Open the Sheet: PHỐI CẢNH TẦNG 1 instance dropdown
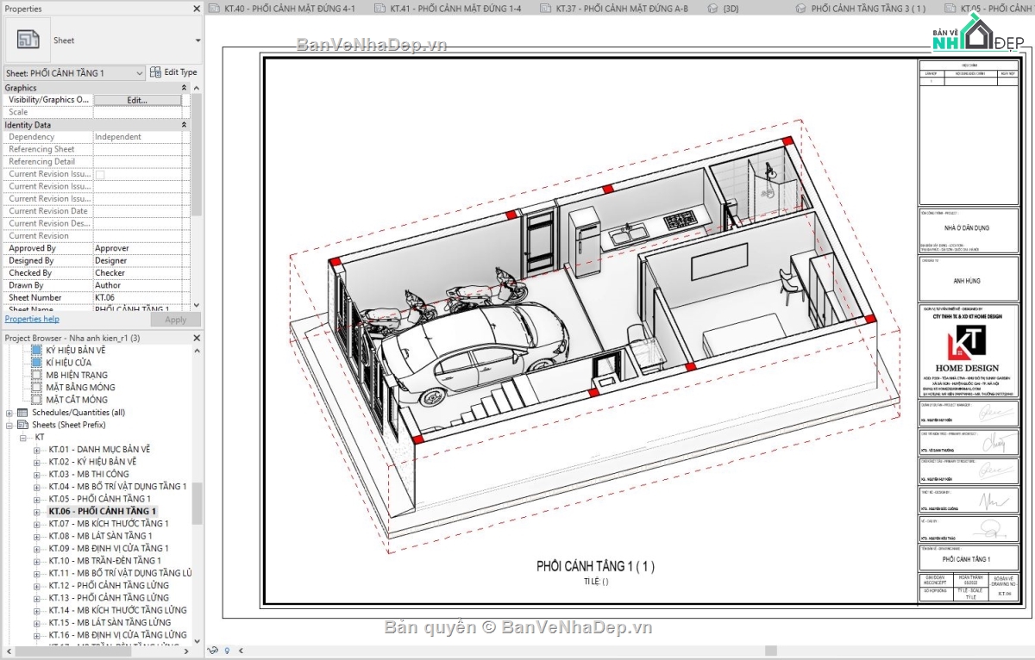Screen dimensions: 1035x660 (x=140, y=73)
